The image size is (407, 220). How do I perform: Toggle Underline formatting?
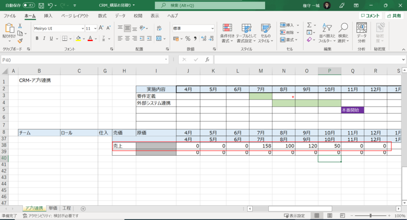click(51, 39)
